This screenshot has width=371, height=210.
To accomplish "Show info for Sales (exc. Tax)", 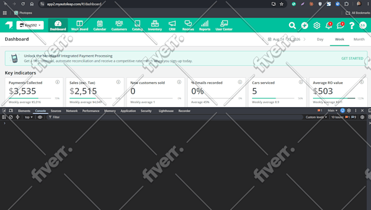I will (118, 82).
